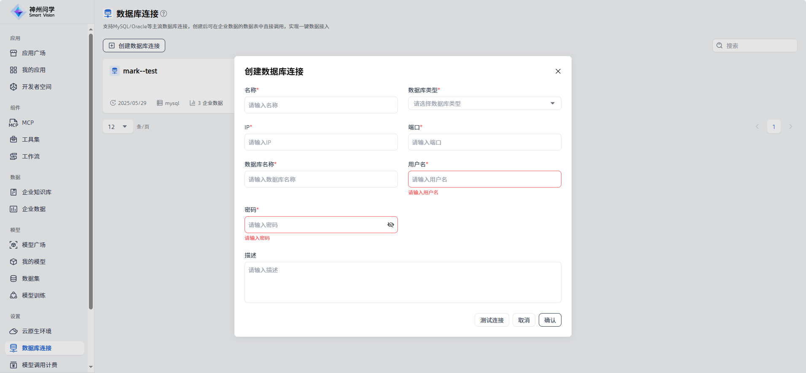Toggle password visibility eye icon
This screenshot has height=373, width=806.
[390, 225]
